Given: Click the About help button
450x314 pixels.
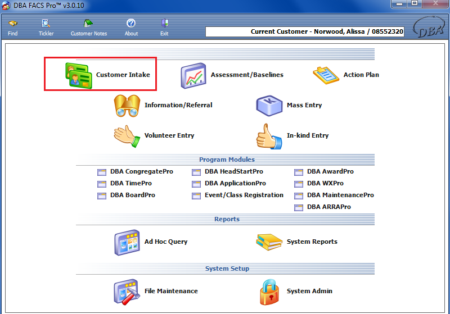Looking at the screenshot, I should [131, 27].
